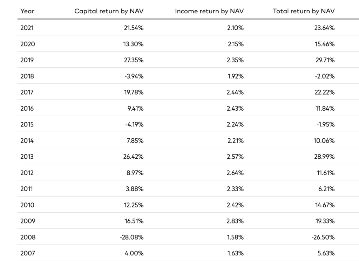Click the 2009 income return of 2.83%
Viewport: 359px width, 261px height.
coord(235,221)
